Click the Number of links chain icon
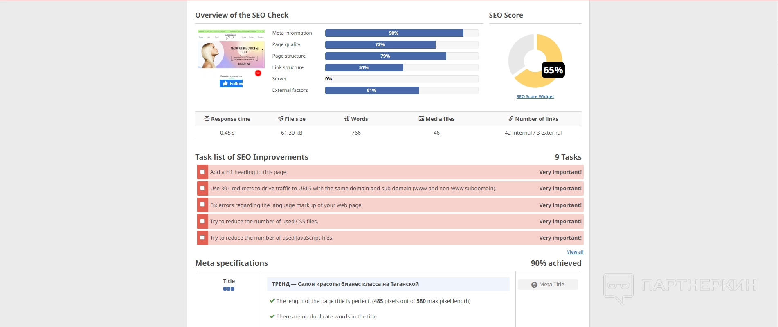Viewport: 778px width, 327px height. pos(511,118)
